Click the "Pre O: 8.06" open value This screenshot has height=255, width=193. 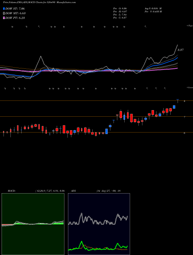pos(120,8)
